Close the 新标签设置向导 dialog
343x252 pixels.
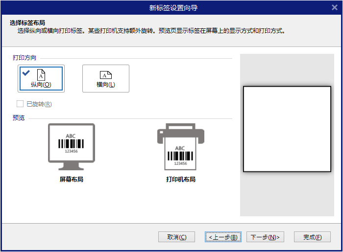coord(334,7)
